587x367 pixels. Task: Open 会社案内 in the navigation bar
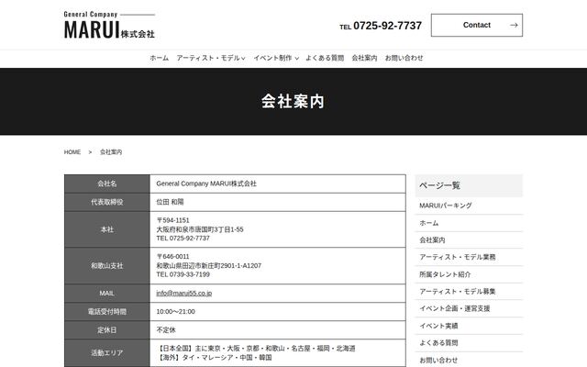(364, 58)
